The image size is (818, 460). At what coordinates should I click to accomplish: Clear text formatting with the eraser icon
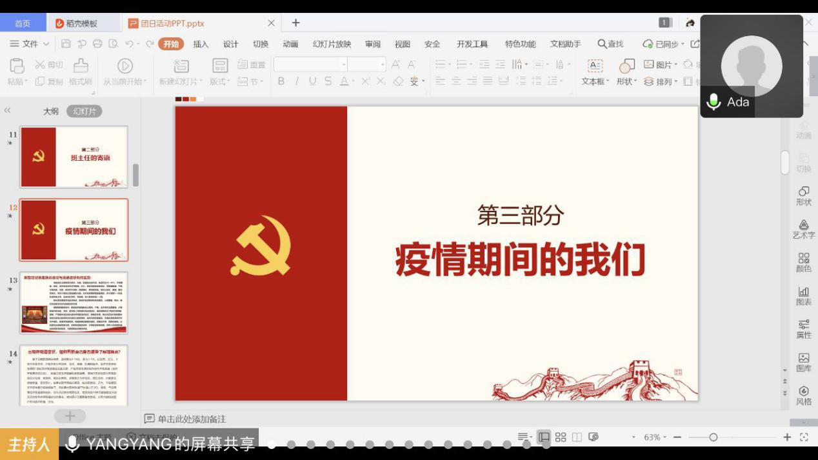tap(398, 81)
